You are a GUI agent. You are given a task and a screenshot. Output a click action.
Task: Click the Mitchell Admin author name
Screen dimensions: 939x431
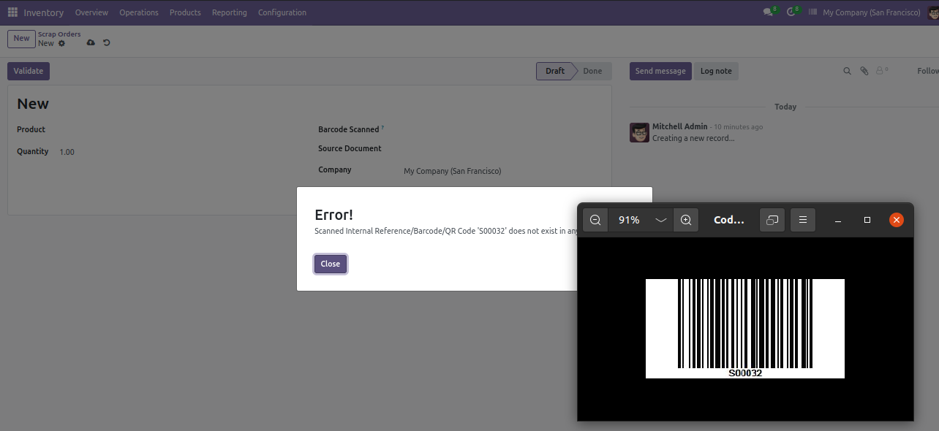(x=680, y=126)
